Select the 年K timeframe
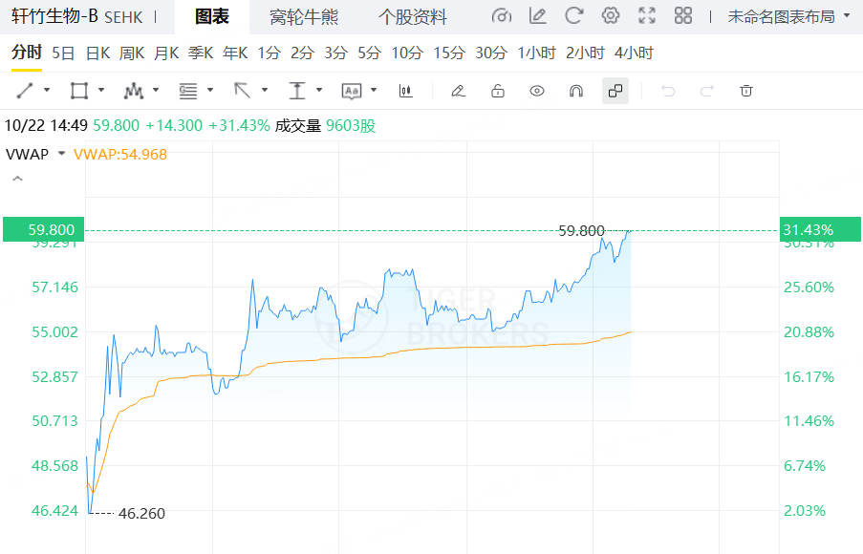Viewport: 863px width, 554px height. pyautogui.click(x=235, y=53)
